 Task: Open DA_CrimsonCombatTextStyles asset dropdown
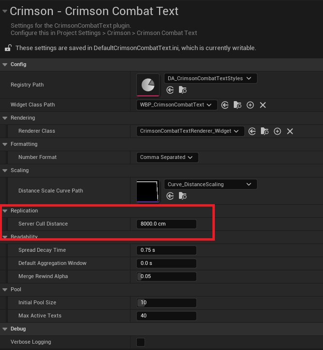(210, 78)
